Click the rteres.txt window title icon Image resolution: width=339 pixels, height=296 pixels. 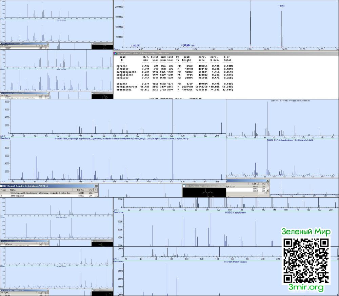(x=115, y=53)
